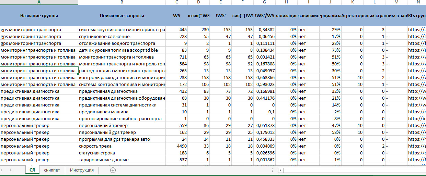The width and height of the screenshot is (426, 176).
Task: Select ratio value 0,441176
Action: pos(265,98)
